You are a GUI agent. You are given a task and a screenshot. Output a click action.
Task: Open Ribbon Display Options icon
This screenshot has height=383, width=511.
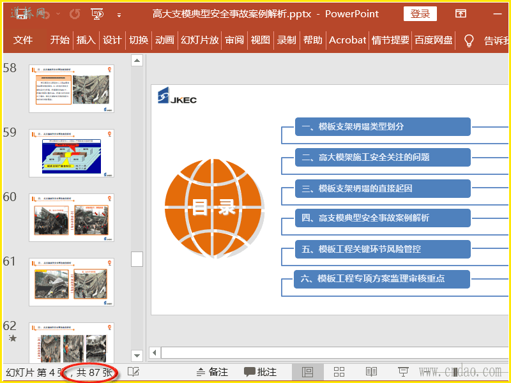pyautogui.click(x=461, y=13)
